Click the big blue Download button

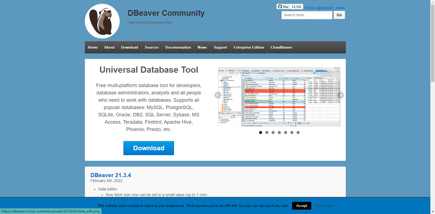tap(149, 148)
